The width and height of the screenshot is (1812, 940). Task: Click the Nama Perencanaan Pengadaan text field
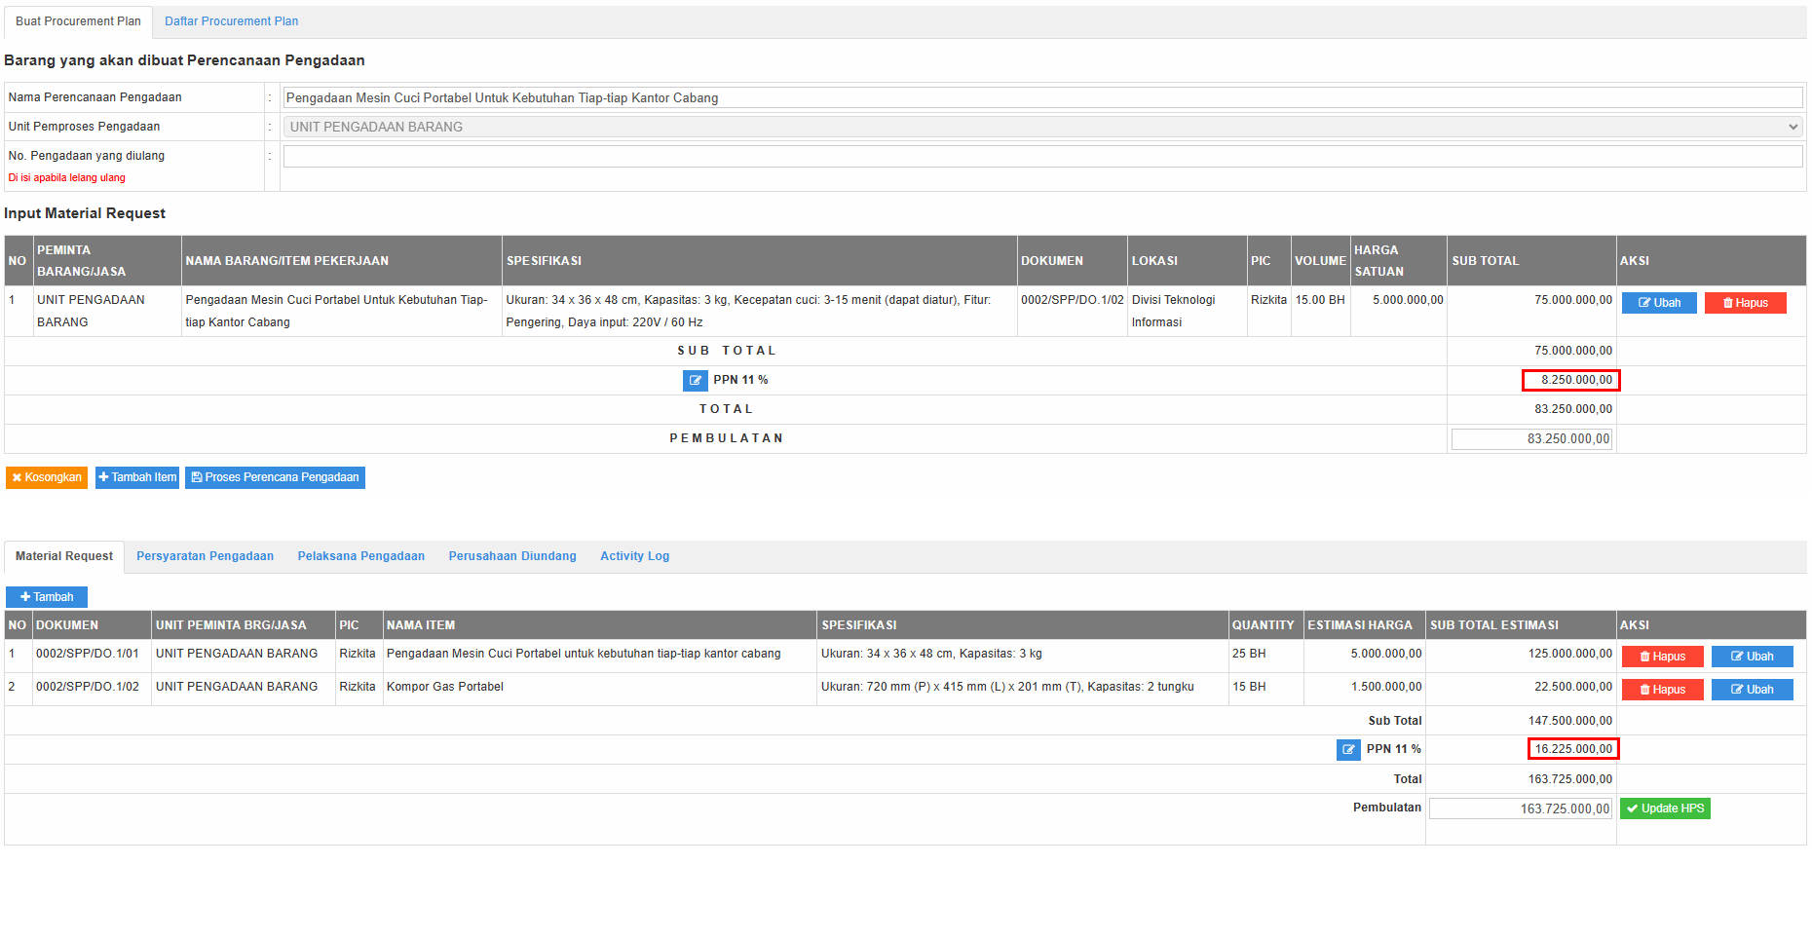point(1041,97)
